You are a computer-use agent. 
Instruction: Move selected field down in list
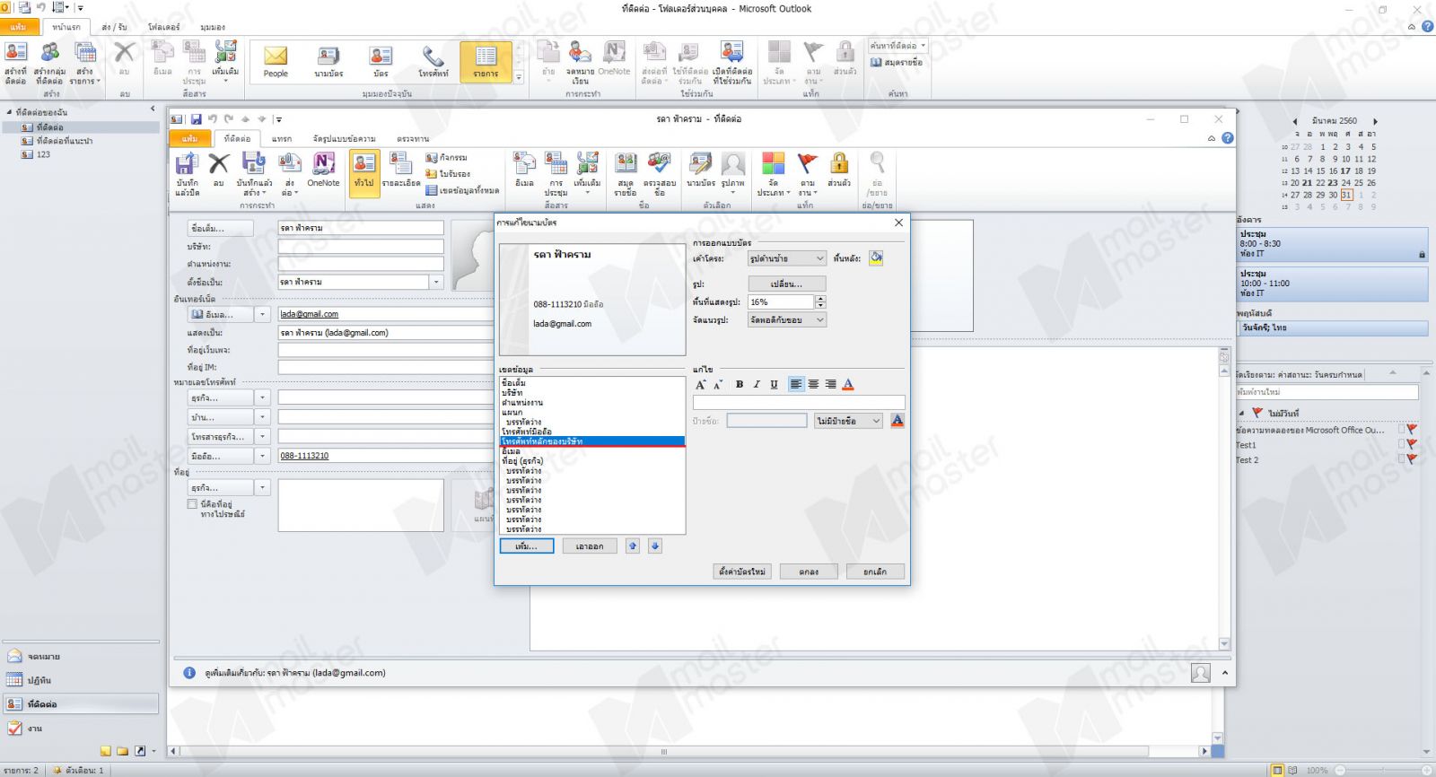pos(655,546)
